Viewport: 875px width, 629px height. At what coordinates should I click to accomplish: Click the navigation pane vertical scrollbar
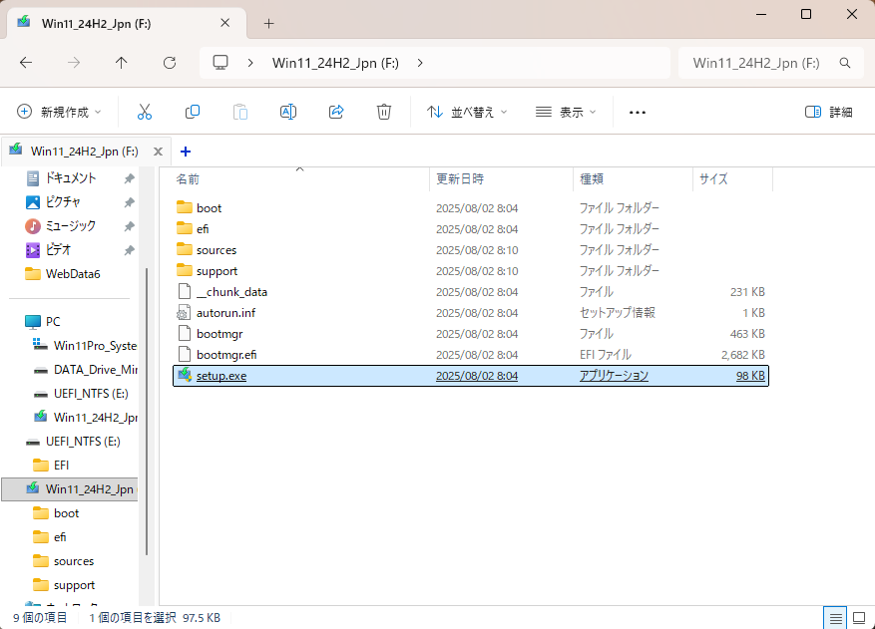147,412
